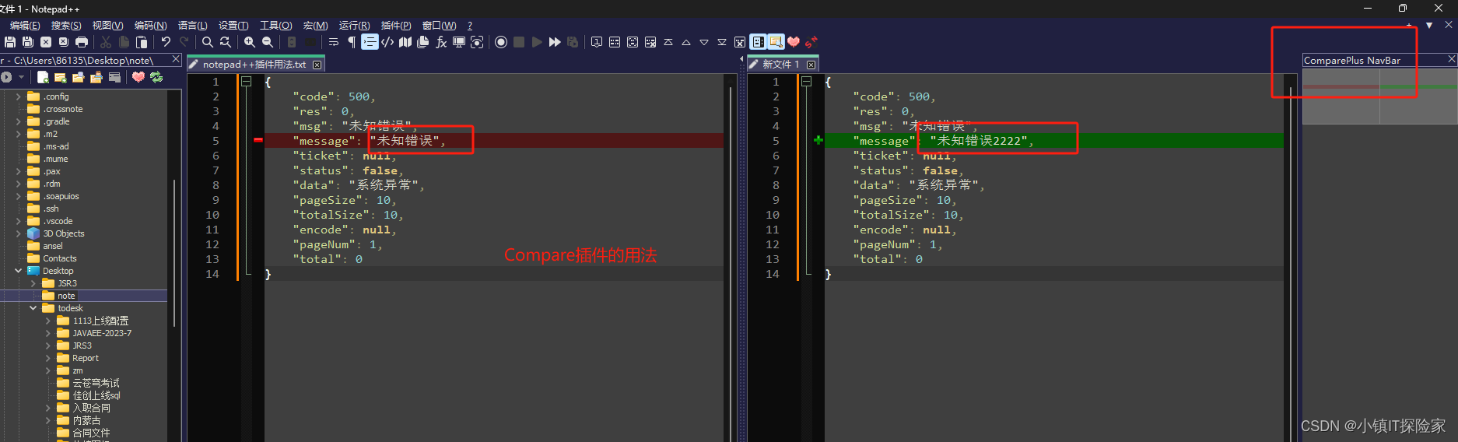The image size is (1458, 442).
Task: Undo the last edit via toolbar
Action: (166, 42)
